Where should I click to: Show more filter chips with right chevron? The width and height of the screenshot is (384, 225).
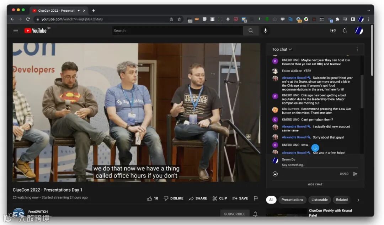pyautogui.click(x=358, y=200)
